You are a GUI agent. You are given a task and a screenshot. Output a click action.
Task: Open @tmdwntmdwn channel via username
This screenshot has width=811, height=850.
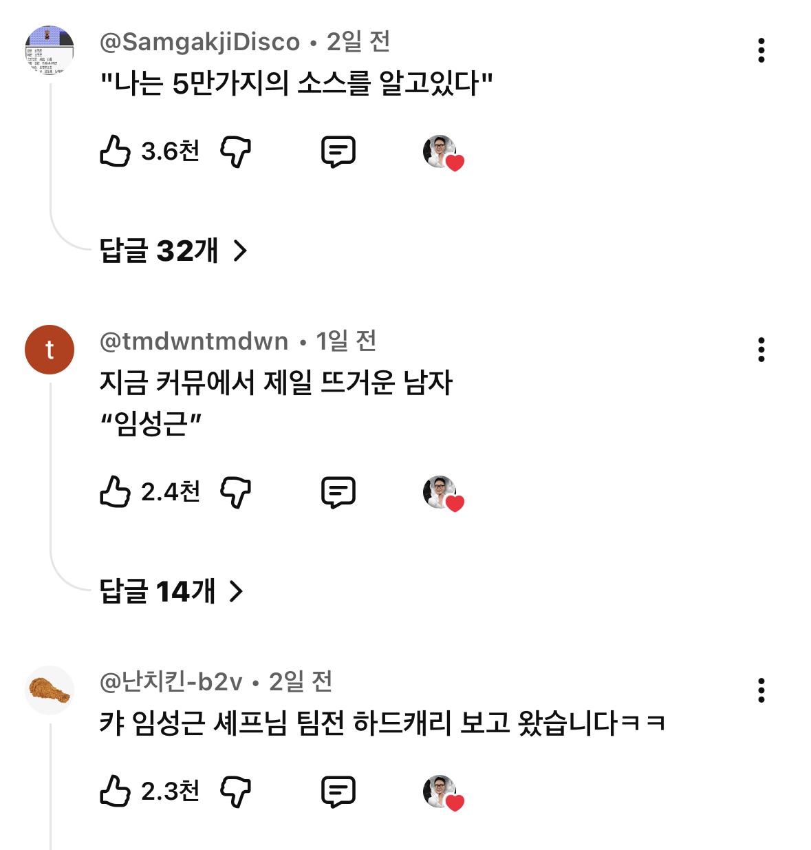(194, 341)
